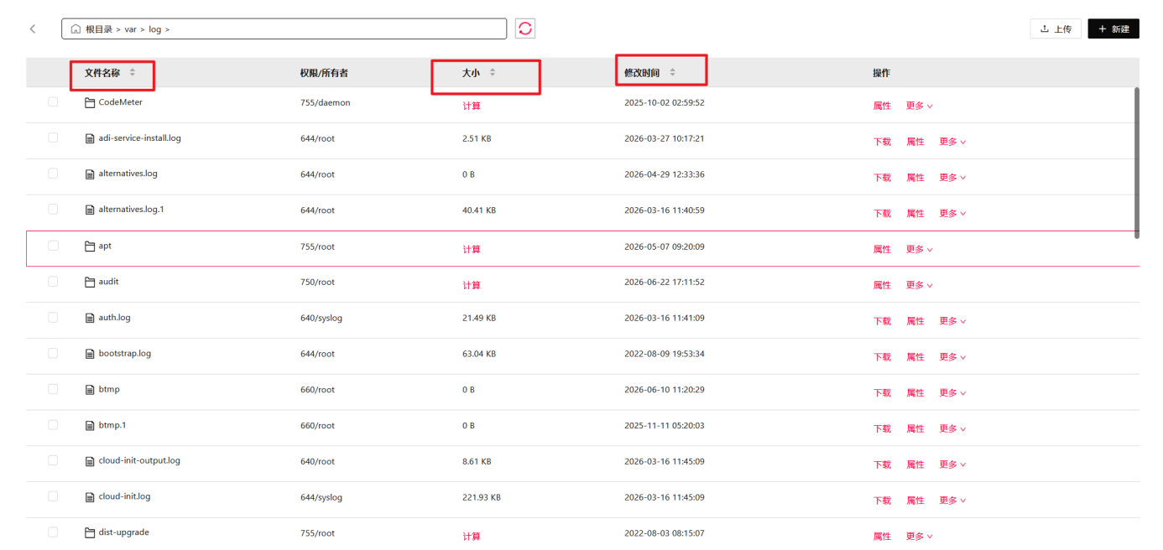The image size is (1163, 550).
Task: Download auth.log via 下载
Action: (x=882, y=321)
